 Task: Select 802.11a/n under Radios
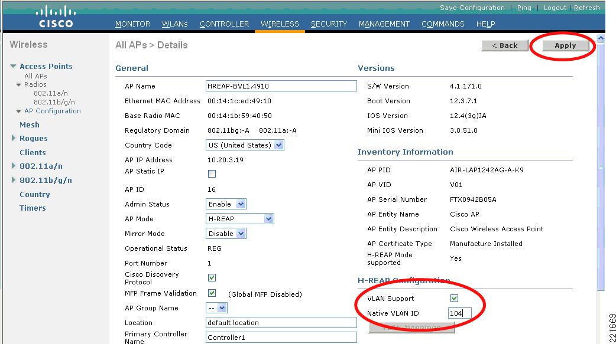(51, 93)
